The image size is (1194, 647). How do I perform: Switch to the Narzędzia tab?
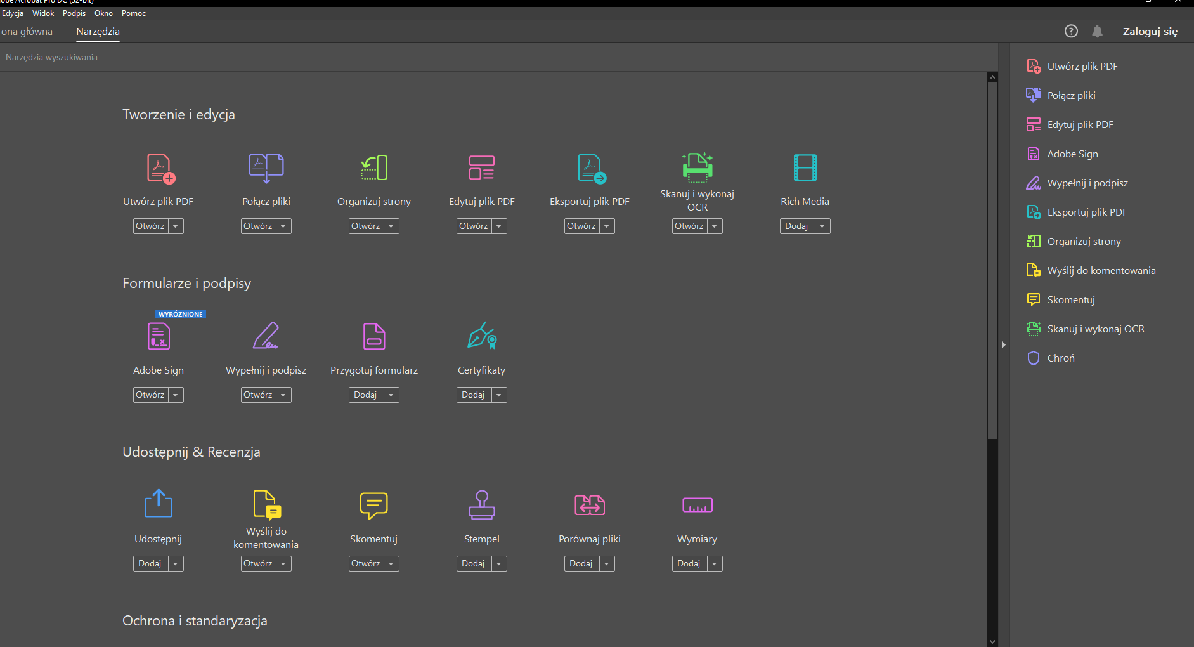[x=98, y=32]
